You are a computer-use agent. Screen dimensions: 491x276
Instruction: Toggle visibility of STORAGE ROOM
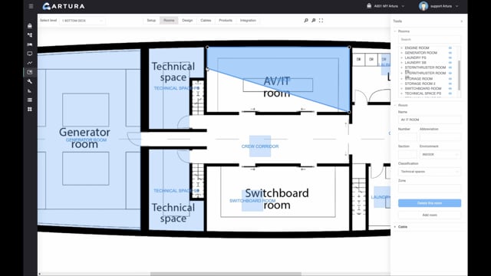450,79
